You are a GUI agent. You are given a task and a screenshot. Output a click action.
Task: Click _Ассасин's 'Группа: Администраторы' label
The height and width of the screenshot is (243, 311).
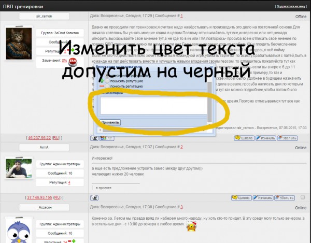coord(60,224)
